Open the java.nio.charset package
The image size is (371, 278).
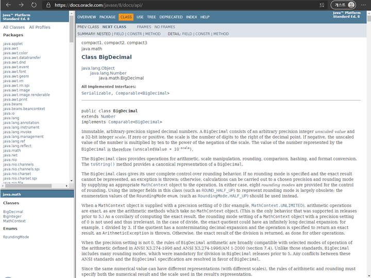click(17, 174)
